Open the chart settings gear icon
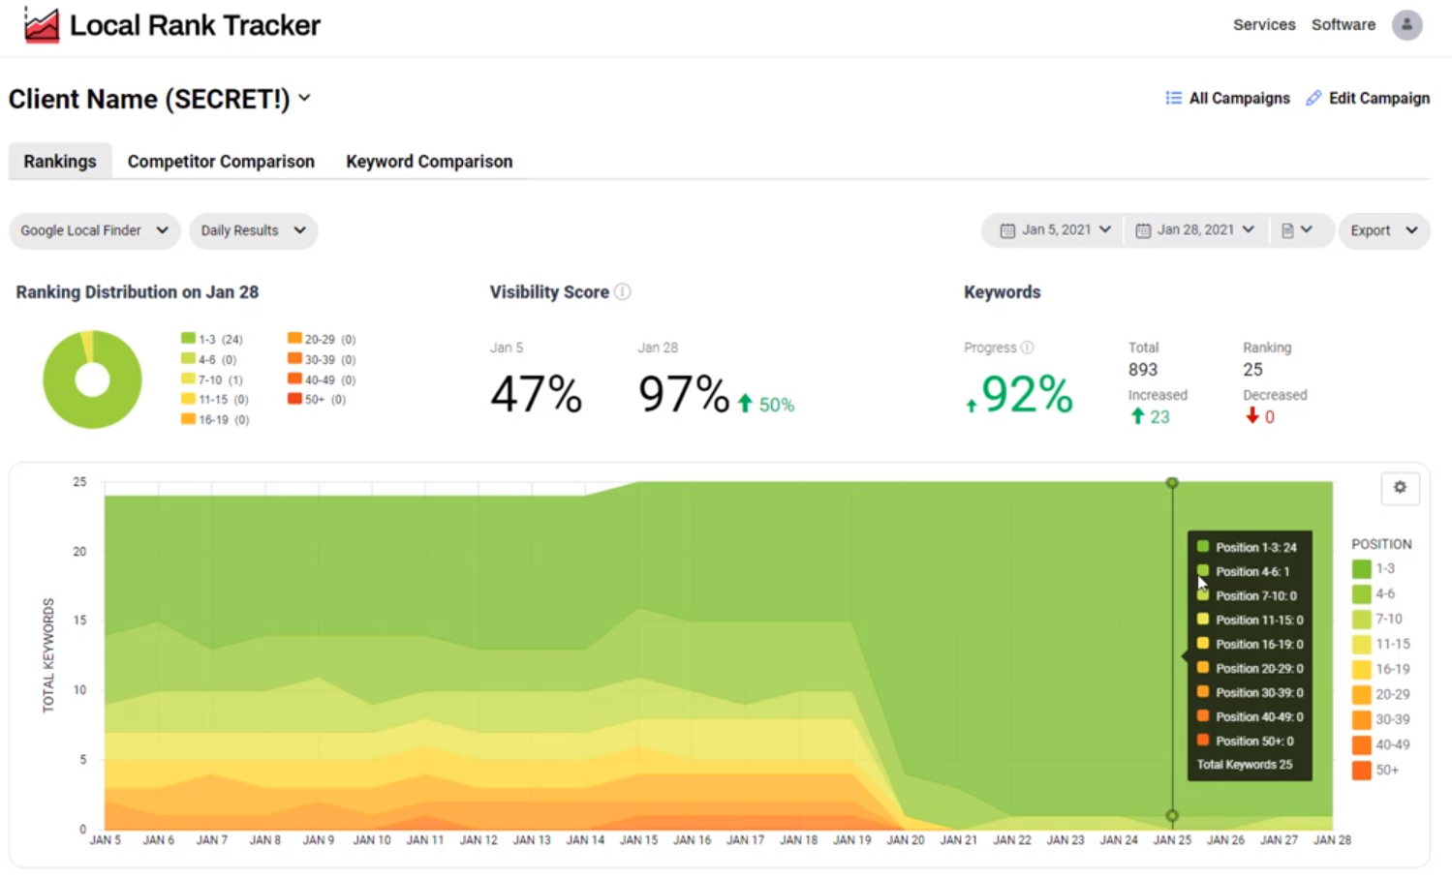 coord(1400,488)
